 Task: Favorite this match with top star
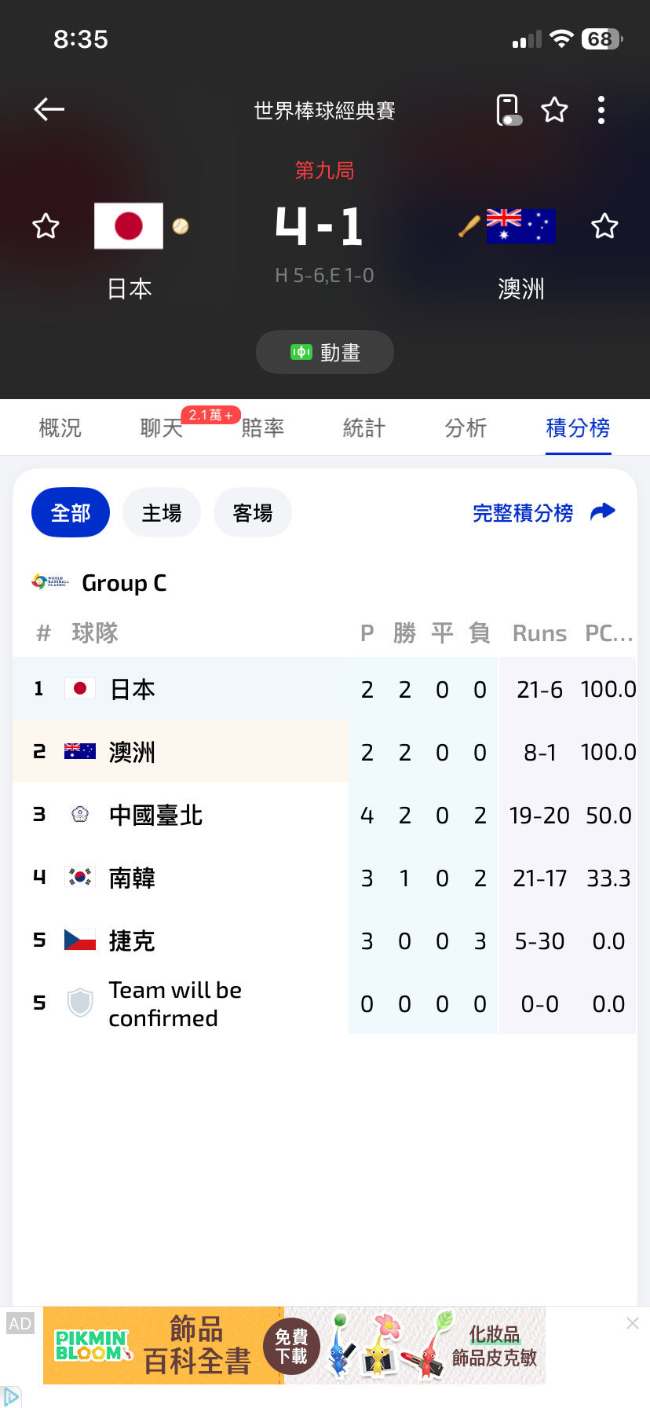(554, 110)
